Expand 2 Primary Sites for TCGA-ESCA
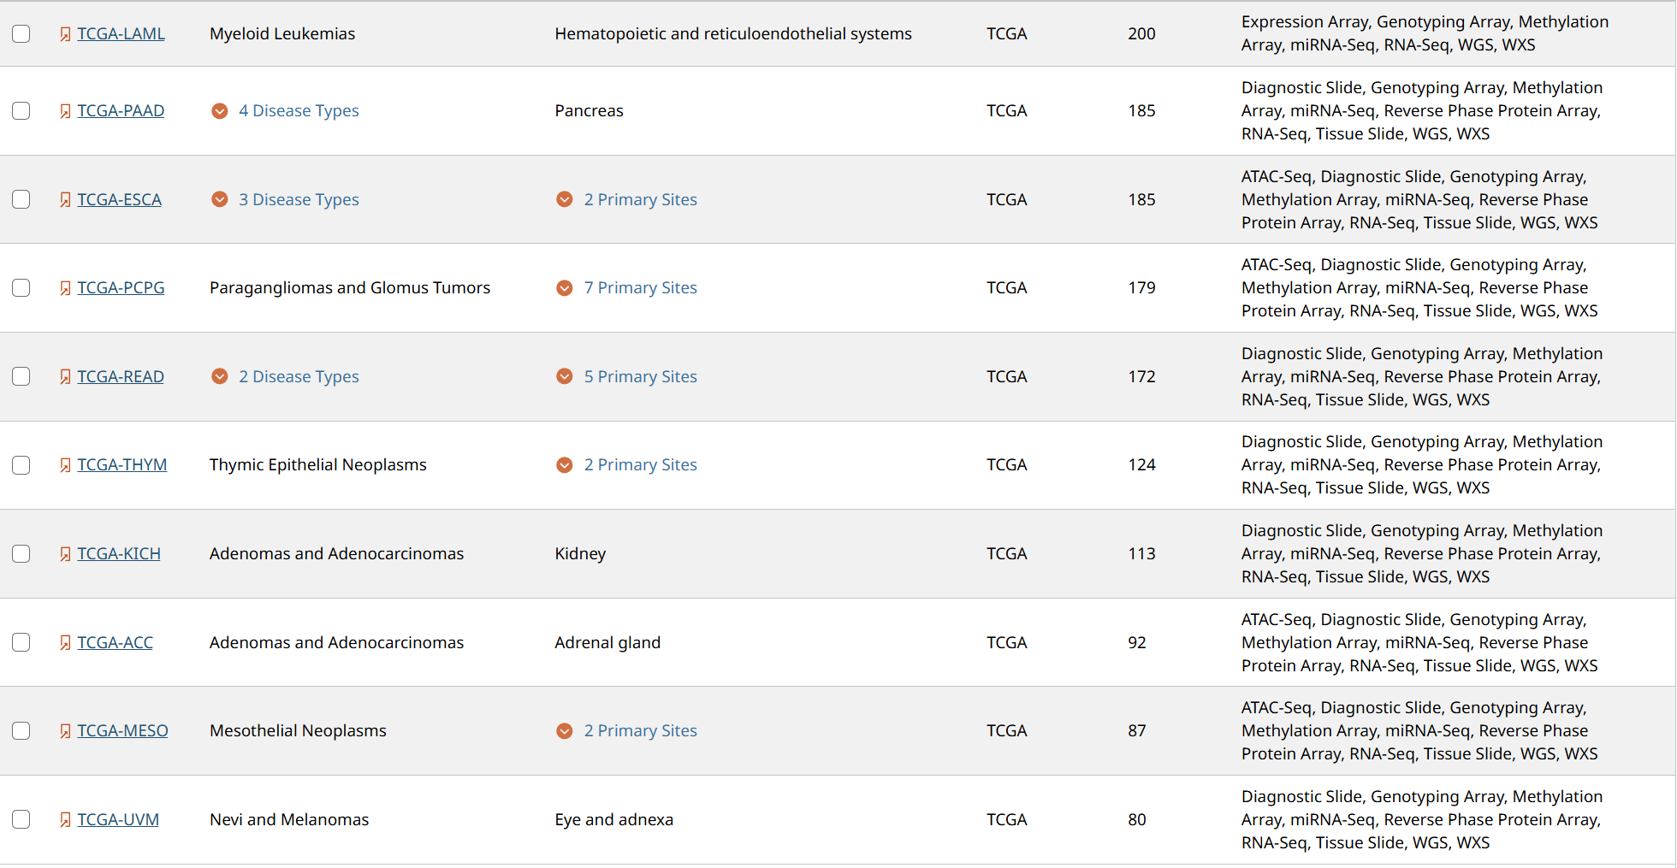Image resolution: width=1677 pixels, height=868 pixels. point(626,199)
